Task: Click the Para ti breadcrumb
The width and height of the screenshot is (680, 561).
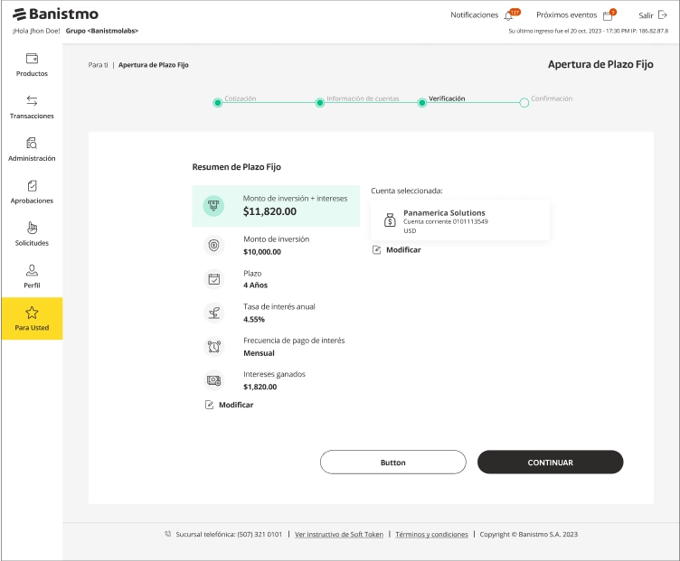Action: pos(98,65)
